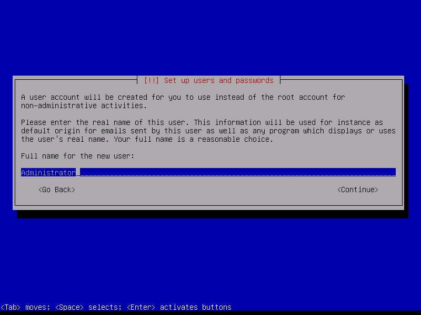
Task: Click the 'A user account will be created' sentence
Action: 79,97
